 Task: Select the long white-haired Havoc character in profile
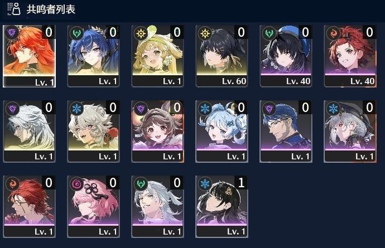pyautogui.click(x=29, y=131)
